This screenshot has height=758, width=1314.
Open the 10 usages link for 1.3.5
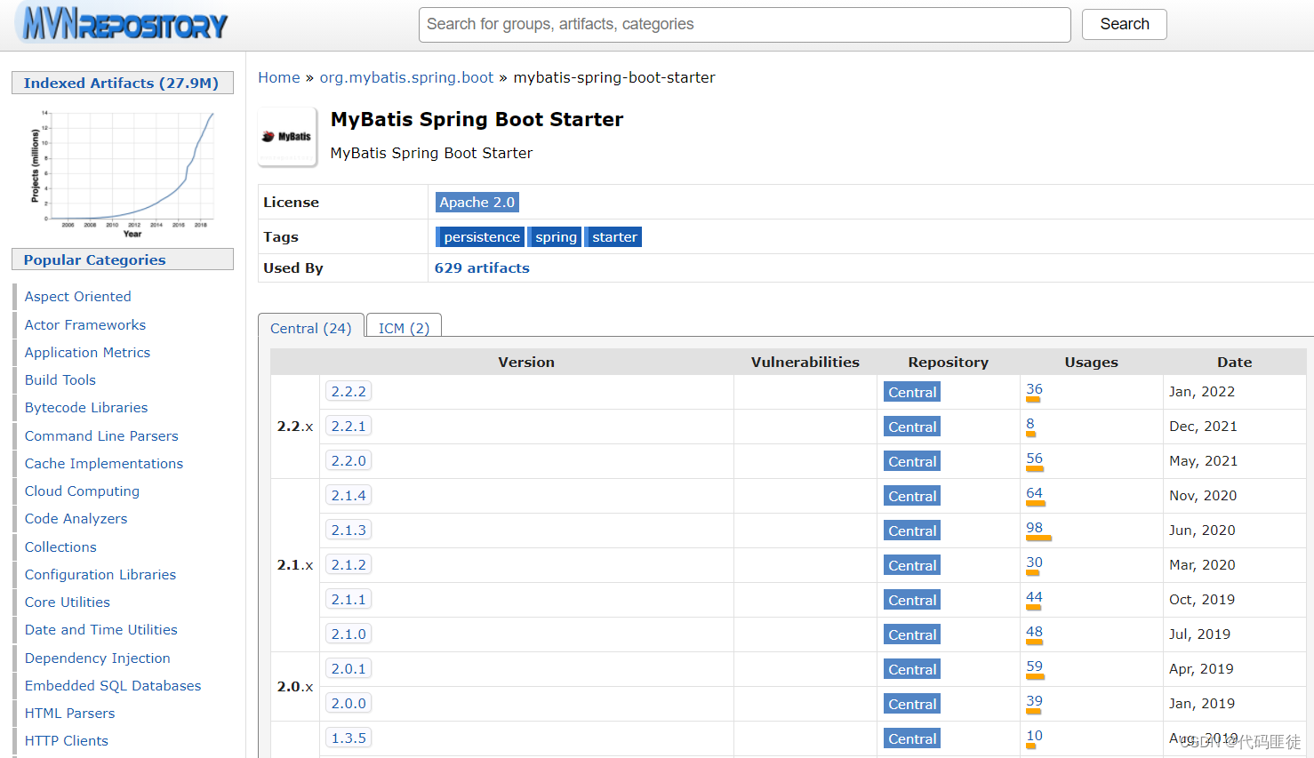(1034, 736)
